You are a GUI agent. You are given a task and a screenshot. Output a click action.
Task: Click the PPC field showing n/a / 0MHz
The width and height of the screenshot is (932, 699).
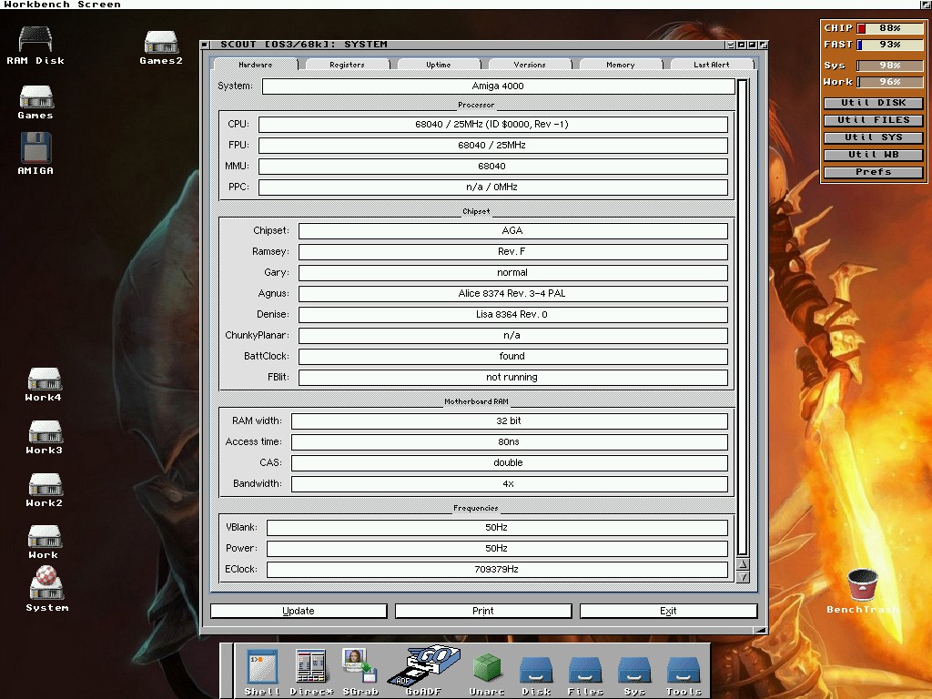pos(492,187)
